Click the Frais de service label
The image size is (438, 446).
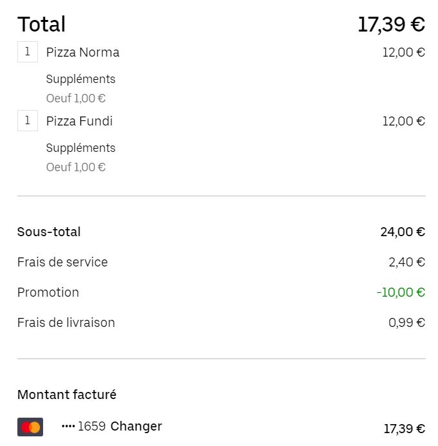tap(62, 262)
